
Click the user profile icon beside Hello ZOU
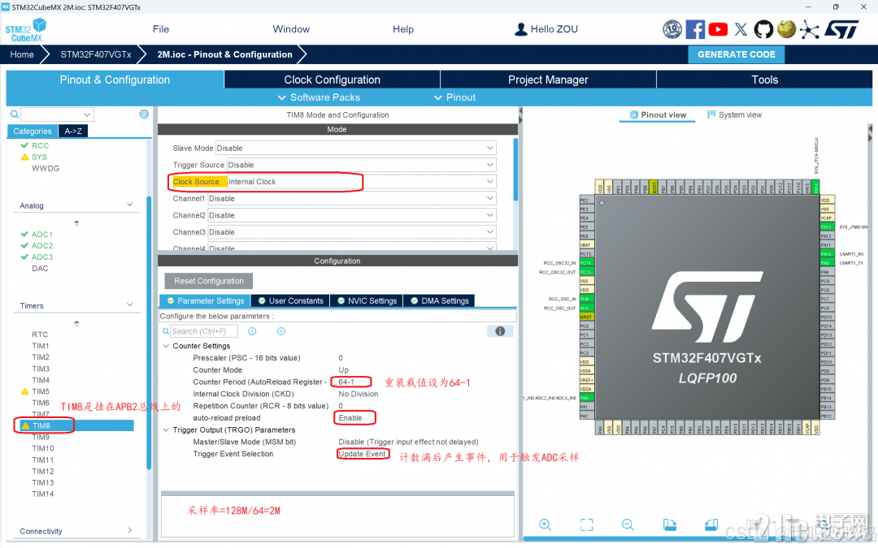[520, 29]
